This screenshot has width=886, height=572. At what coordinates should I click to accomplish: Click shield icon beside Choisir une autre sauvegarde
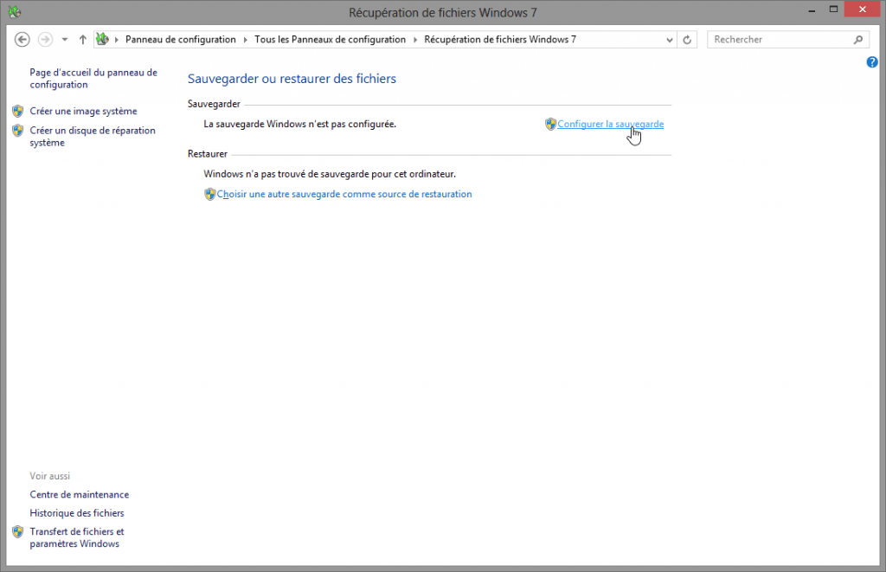pyautogui.click(x=209, y=194)
